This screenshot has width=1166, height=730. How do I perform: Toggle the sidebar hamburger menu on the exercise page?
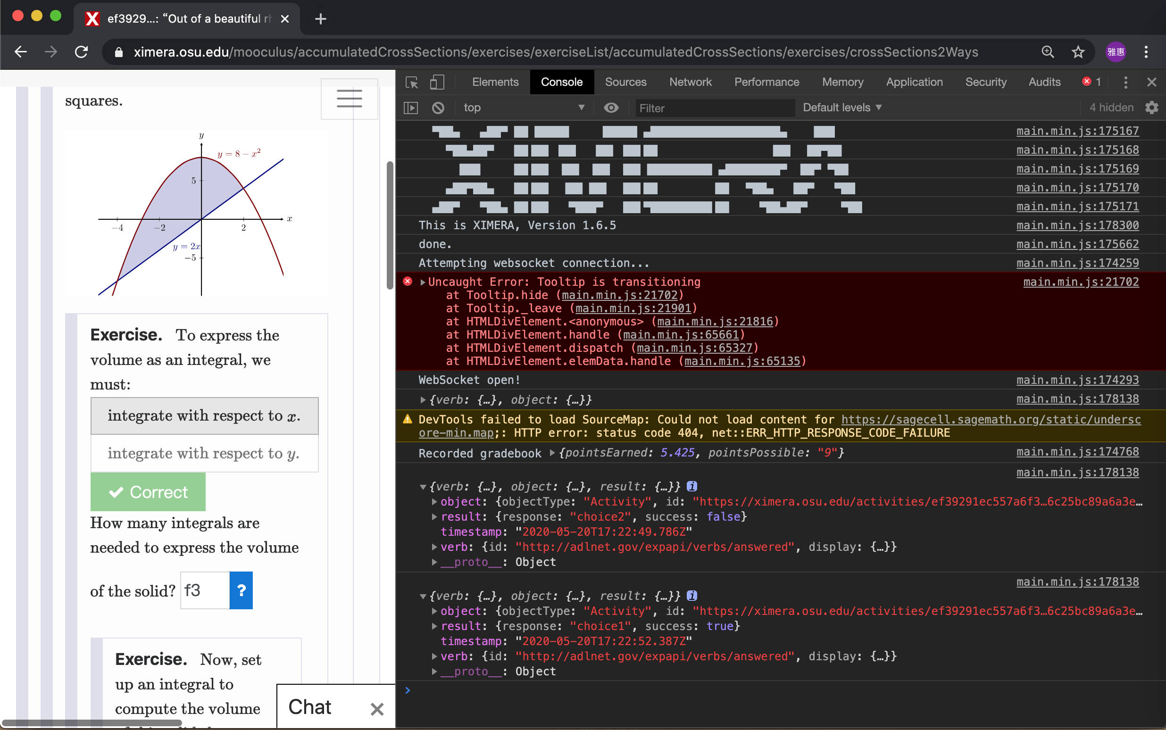coord(349,99)
